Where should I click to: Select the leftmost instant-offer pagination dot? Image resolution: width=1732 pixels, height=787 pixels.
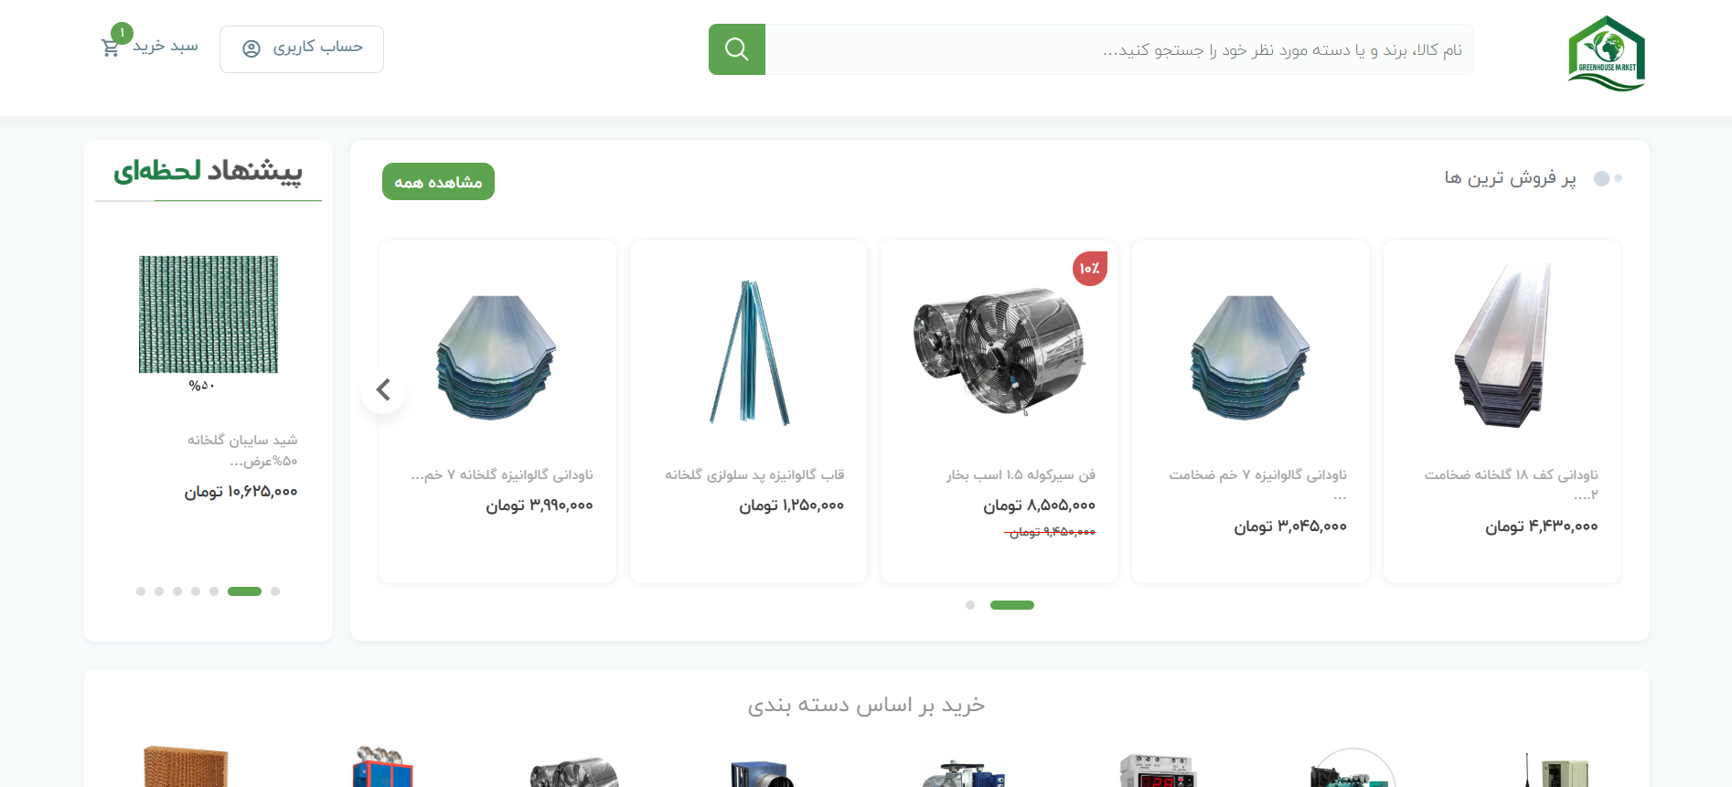(x=141, y=591)
